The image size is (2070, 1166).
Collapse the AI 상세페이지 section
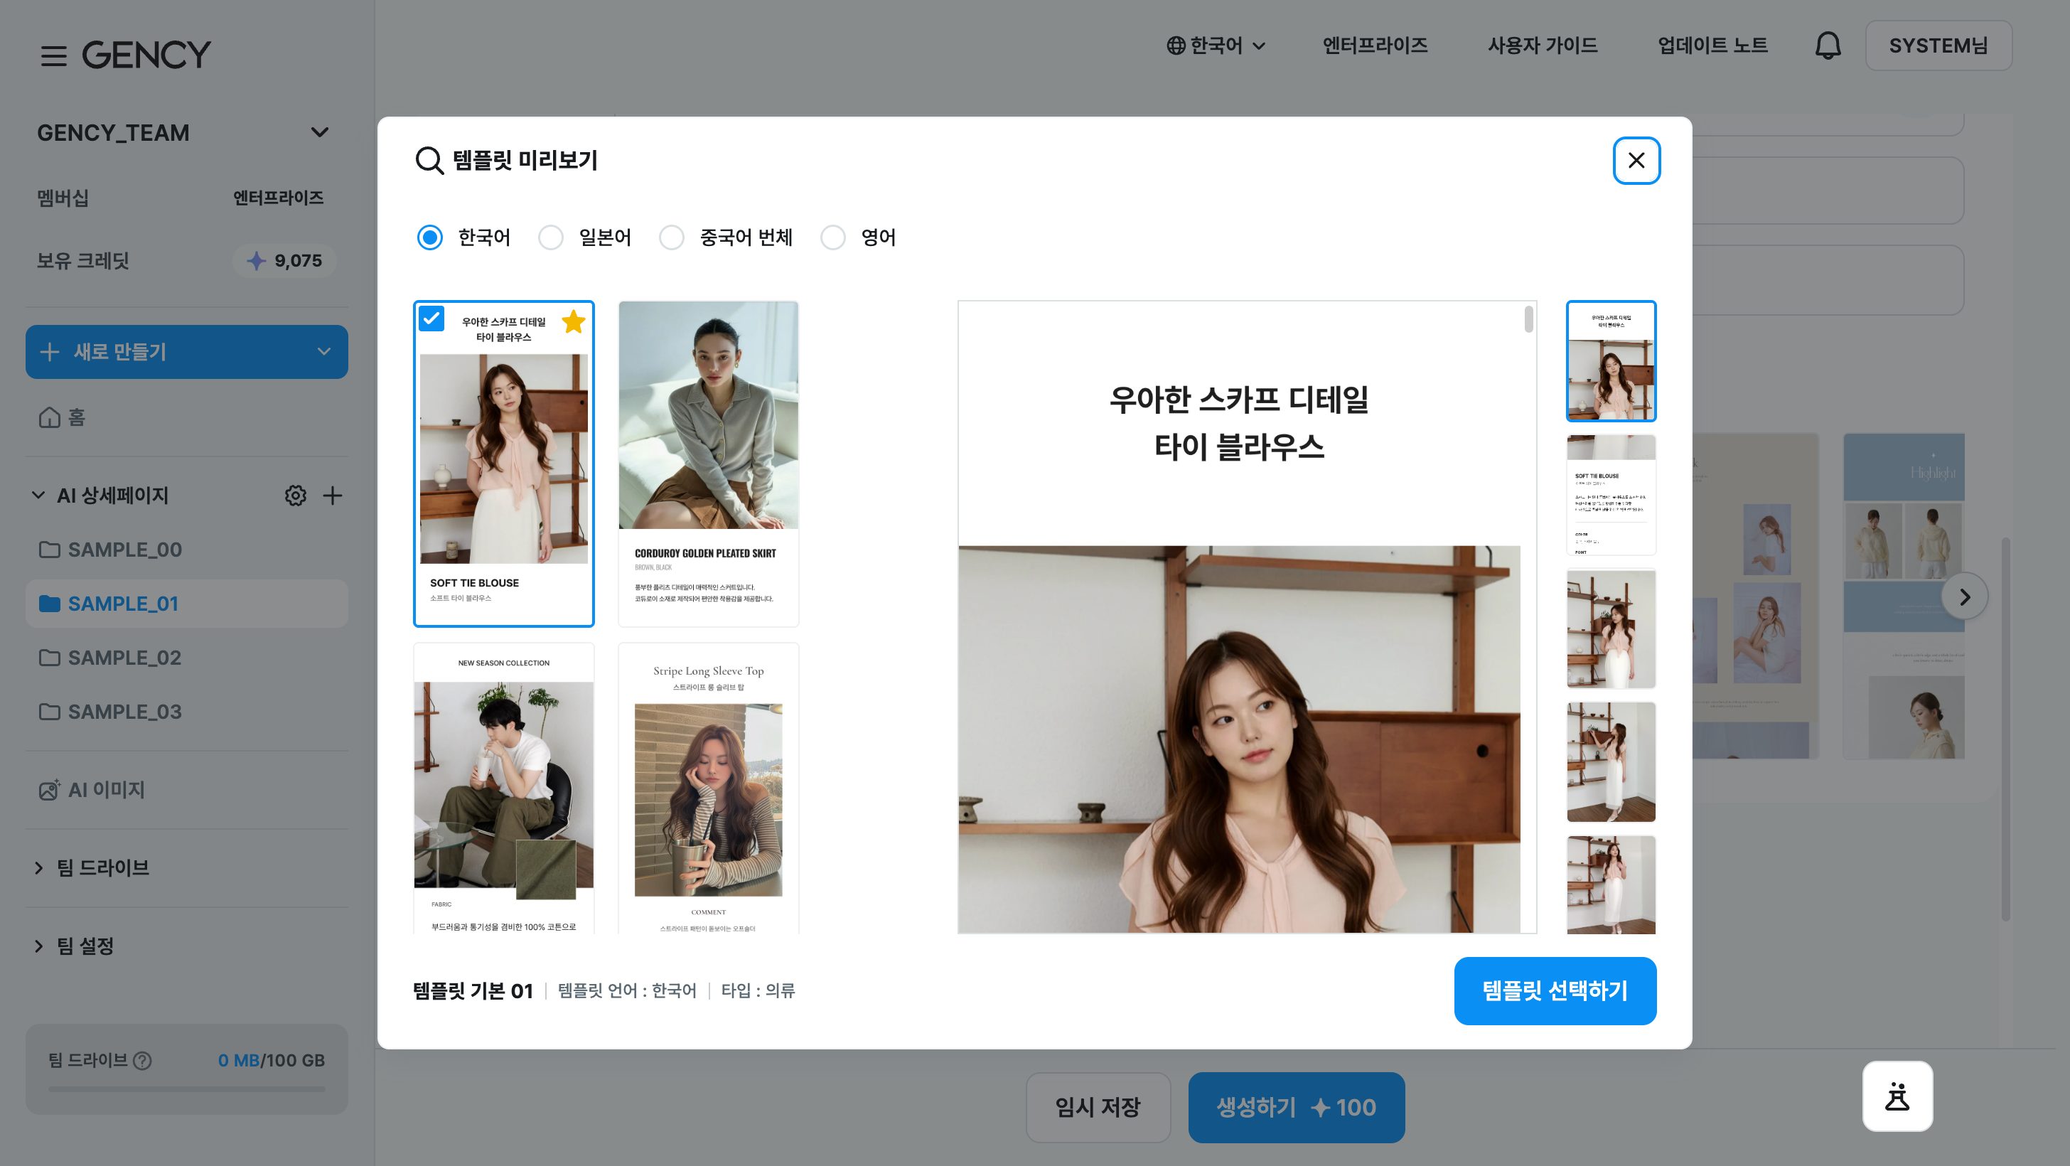coord(38,495)
